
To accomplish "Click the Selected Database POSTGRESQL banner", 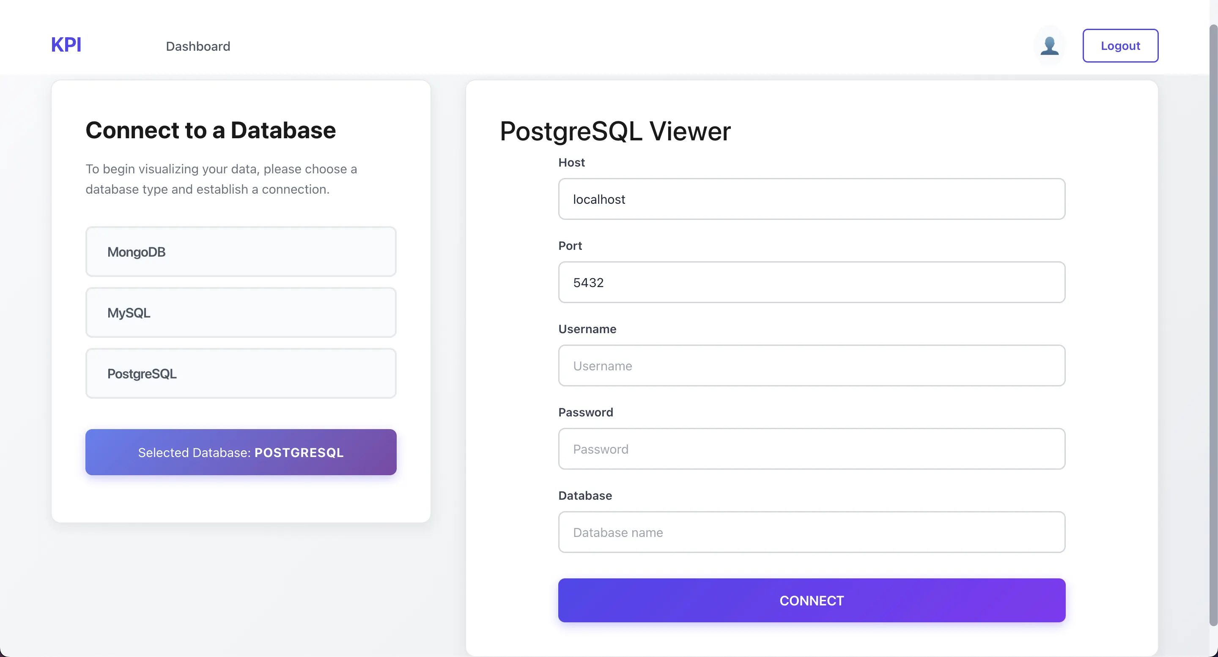I will click(241, 452).
